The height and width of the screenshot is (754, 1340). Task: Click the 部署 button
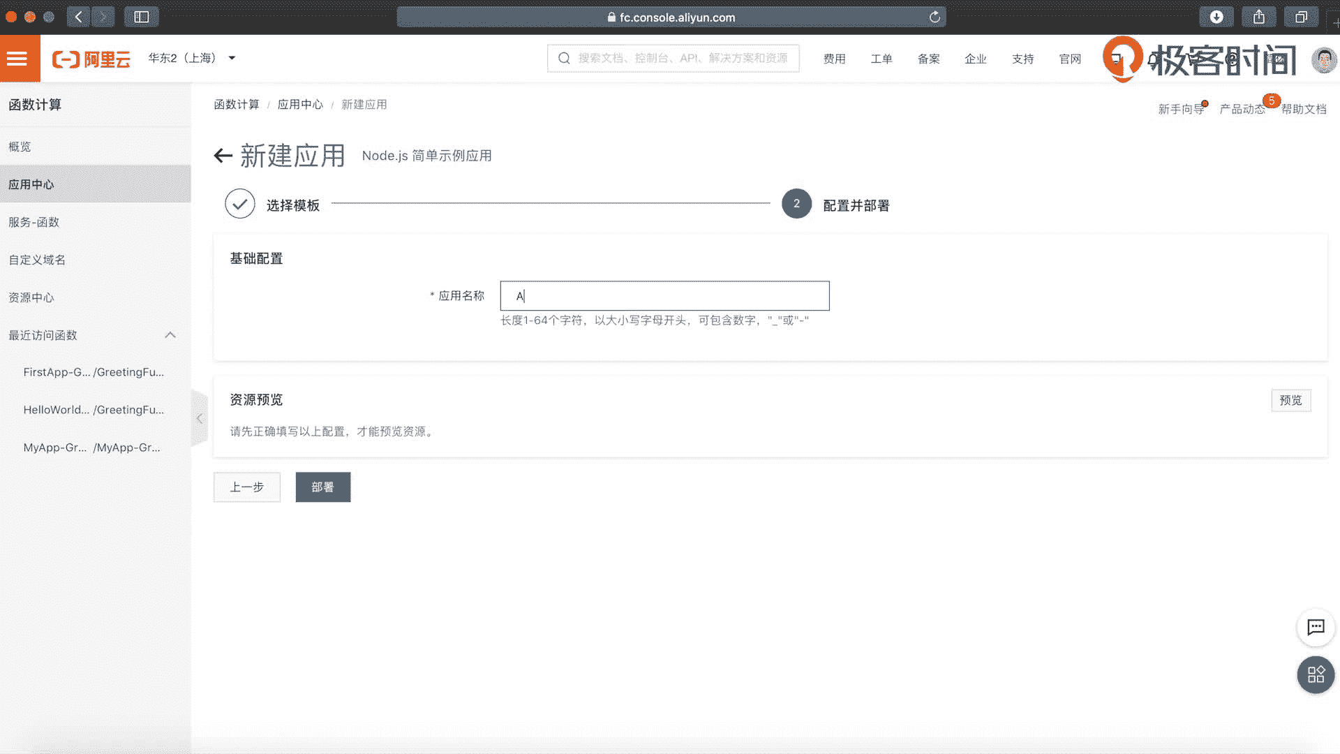[x=322, y=487]
